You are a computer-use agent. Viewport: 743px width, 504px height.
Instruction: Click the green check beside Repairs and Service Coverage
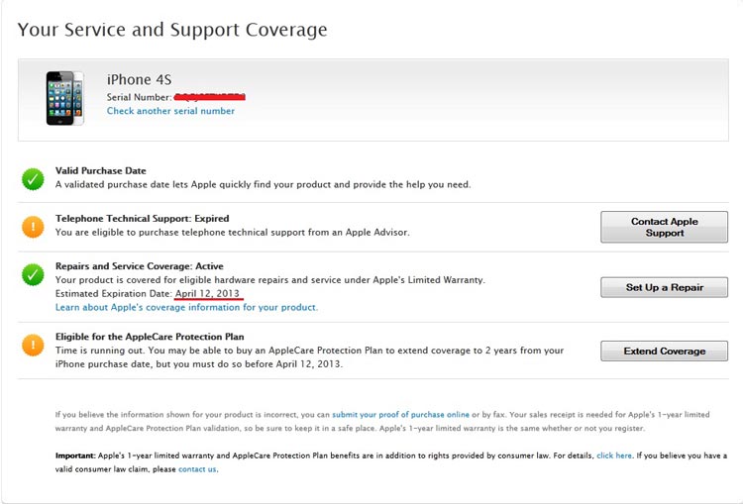pos(33,274)
